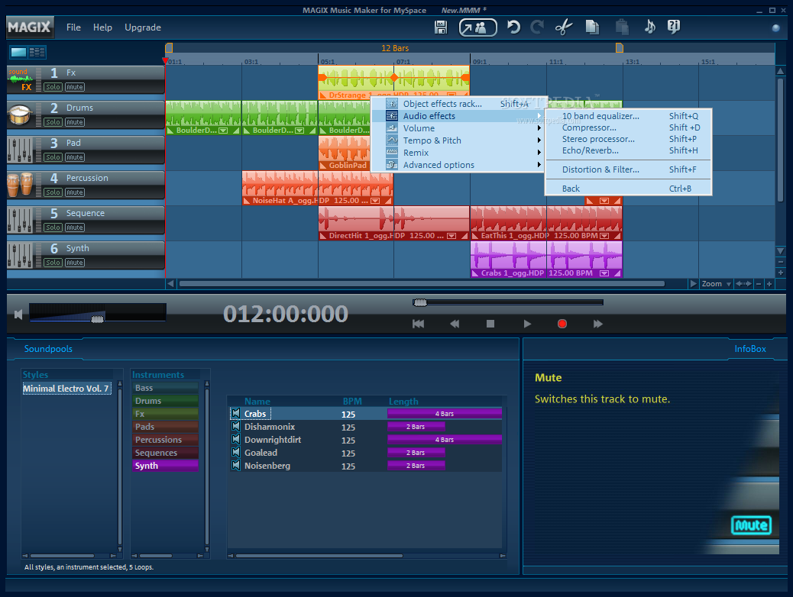
Task: Open Distortion & Filter effect
Action: point(628,169)
